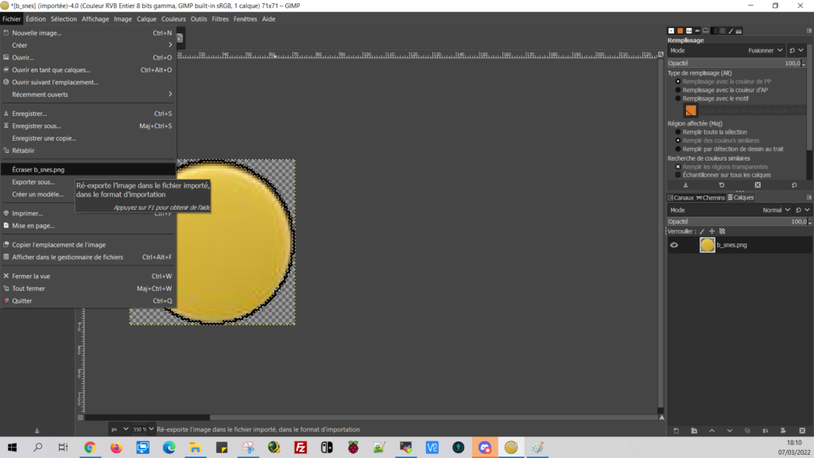This screenshot has height=458, width=814.
Task: Launch Google Chrome from the taskbar
Action: (90, 447)
